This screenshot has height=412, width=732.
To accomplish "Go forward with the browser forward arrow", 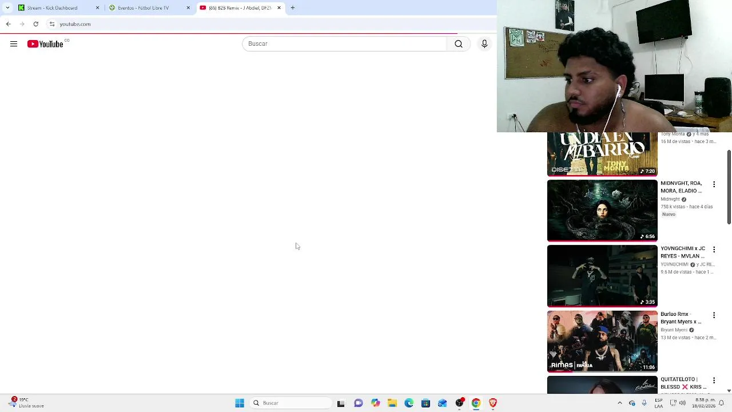I will (x=22, y=24).
